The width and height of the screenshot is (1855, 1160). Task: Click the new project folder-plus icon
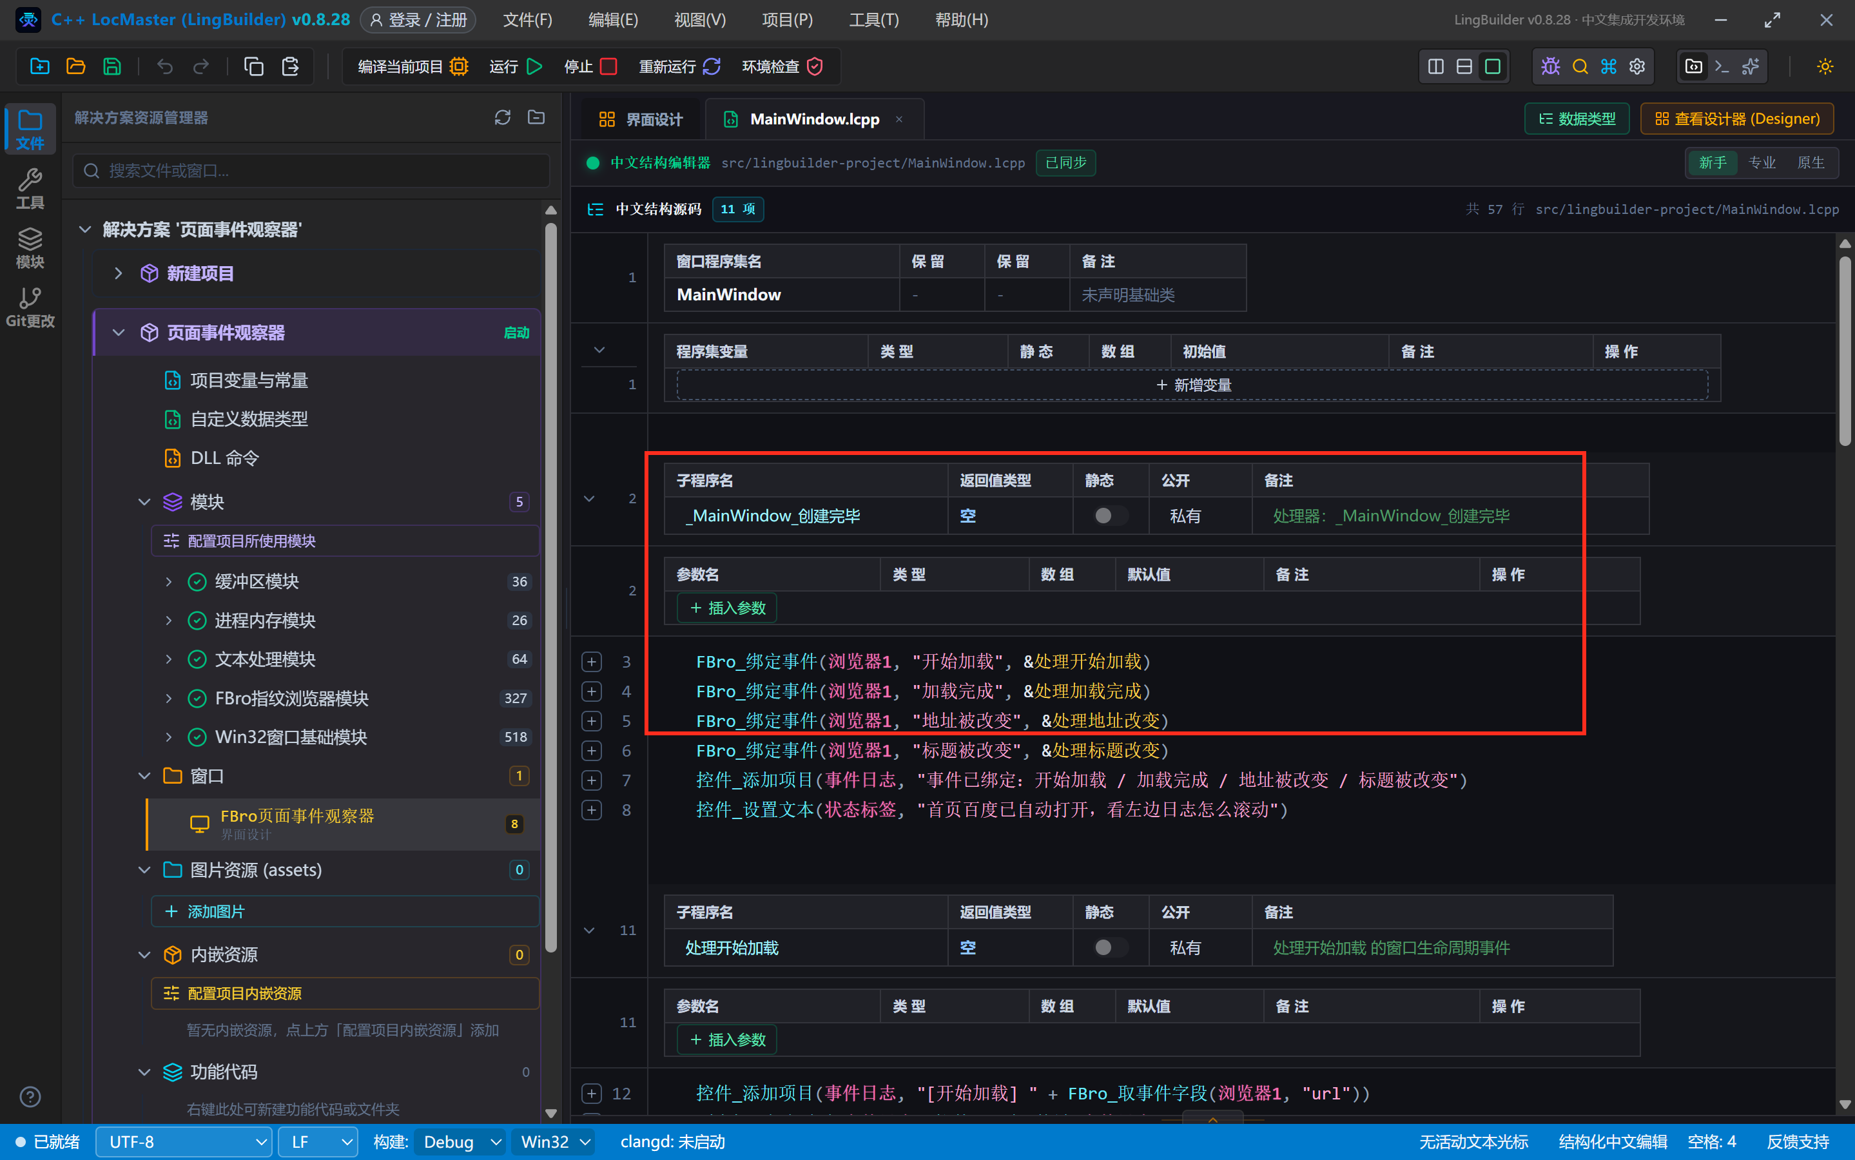(x=40, y=67)
